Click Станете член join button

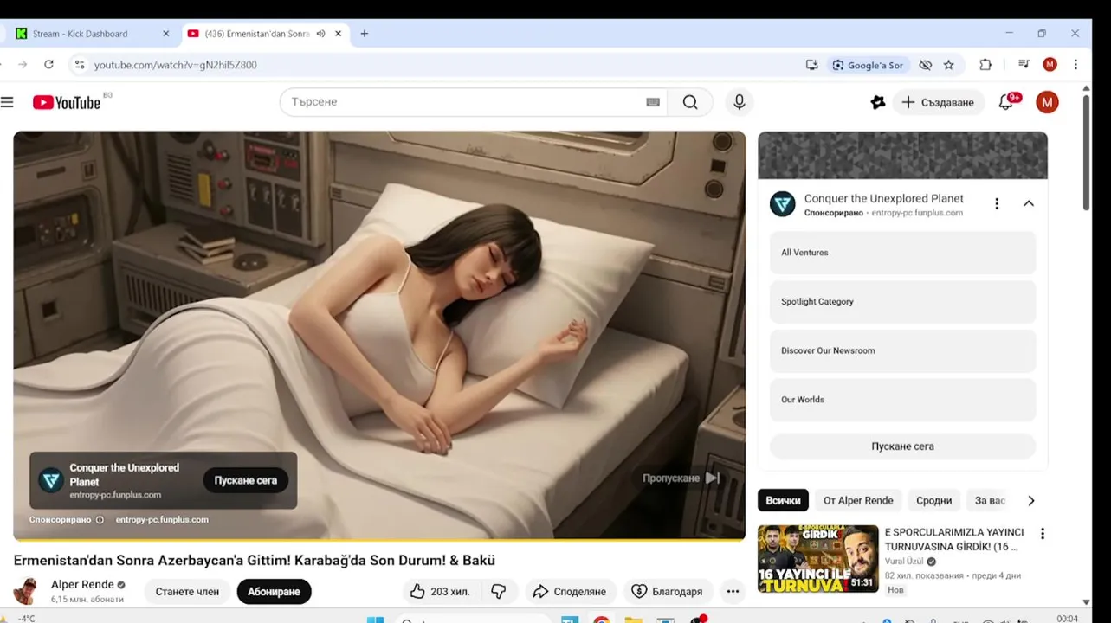pyautogui.click(x=187, y=592)
